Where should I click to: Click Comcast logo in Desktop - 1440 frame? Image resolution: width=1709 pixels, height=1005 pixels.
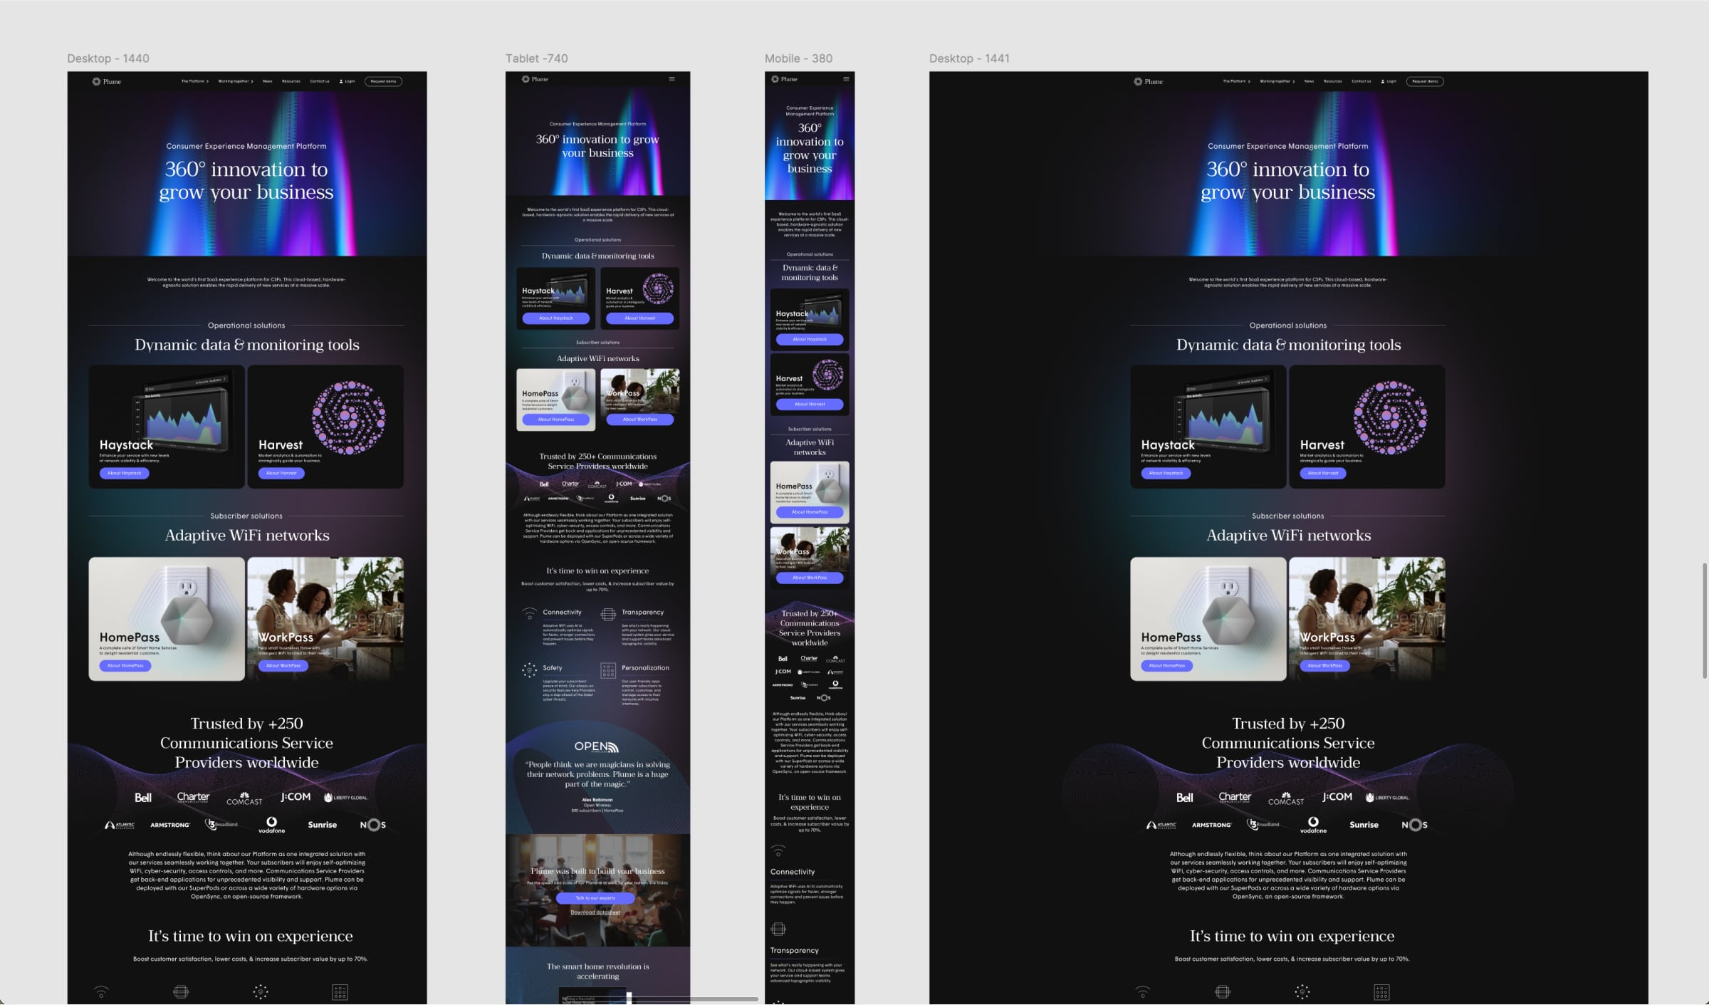coord(244,798)
